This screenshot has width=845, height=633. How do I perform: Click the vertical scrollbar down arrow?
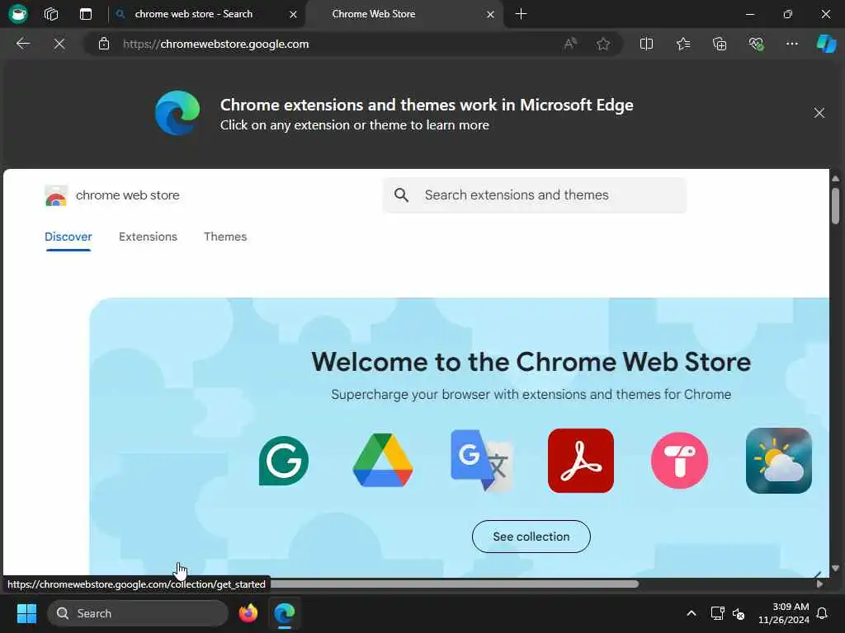pyautogui.click(x=835, y=568)
